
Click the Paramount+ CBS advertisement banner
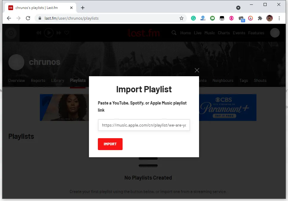pyautogui.click(x=228, y=107)
